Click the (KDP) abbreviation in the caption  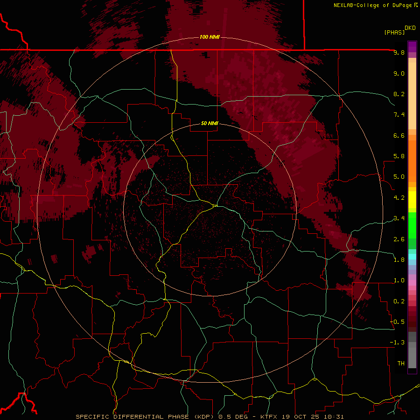204,417
